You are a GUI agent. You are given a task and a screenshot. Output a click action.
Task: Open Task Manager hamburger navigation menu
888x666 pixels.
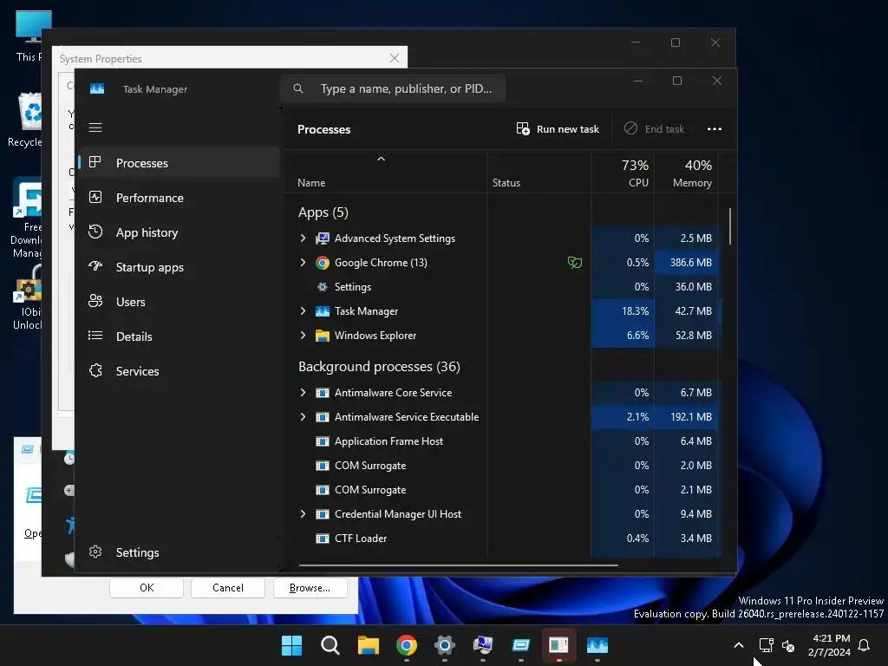[95, 127]
